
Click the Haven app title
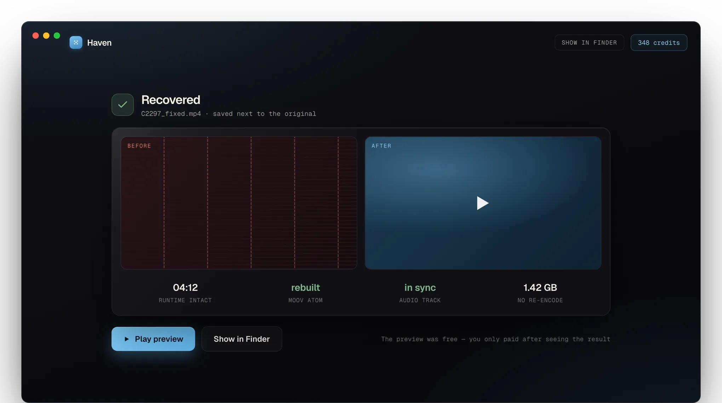pyautogui.click(x=99, y=43)
